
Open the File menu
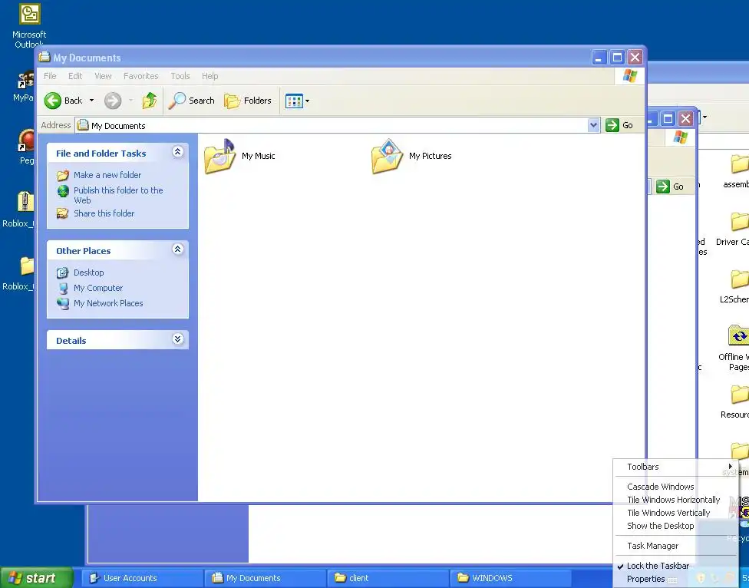[x=50, y=76]
